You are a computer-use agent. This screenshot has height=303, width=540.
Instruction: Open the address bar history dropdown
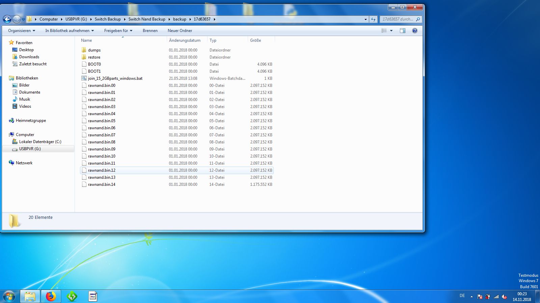[x=366, y=19]
